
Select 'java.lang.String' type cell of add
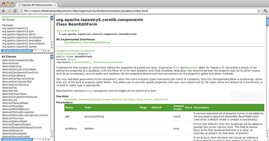coord(94,116)
